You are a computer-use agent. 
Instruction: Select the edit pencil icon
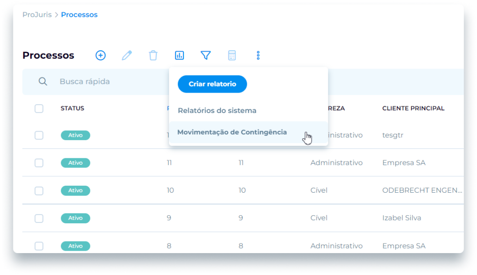tap(127, 55)
